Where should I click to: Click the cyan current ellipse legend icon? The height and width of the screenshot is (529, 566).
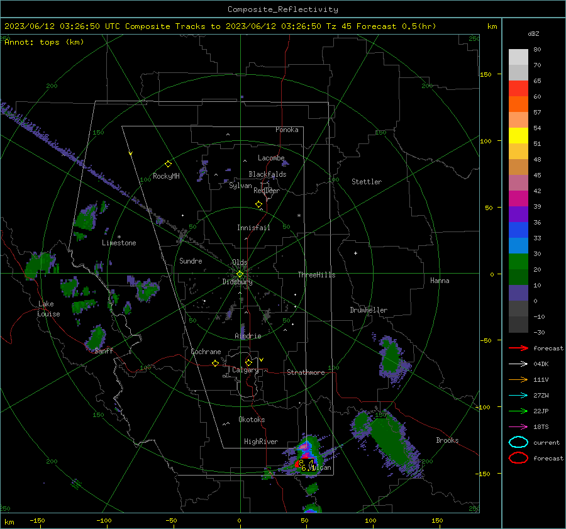[x=518, y=442]
